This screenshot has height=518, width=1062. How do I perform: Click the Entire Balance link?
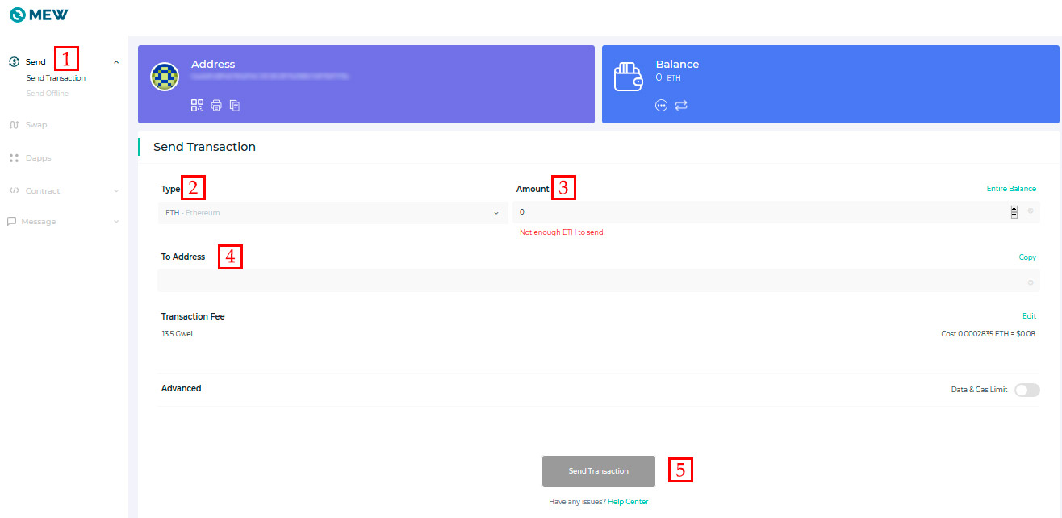(1011, 189)
